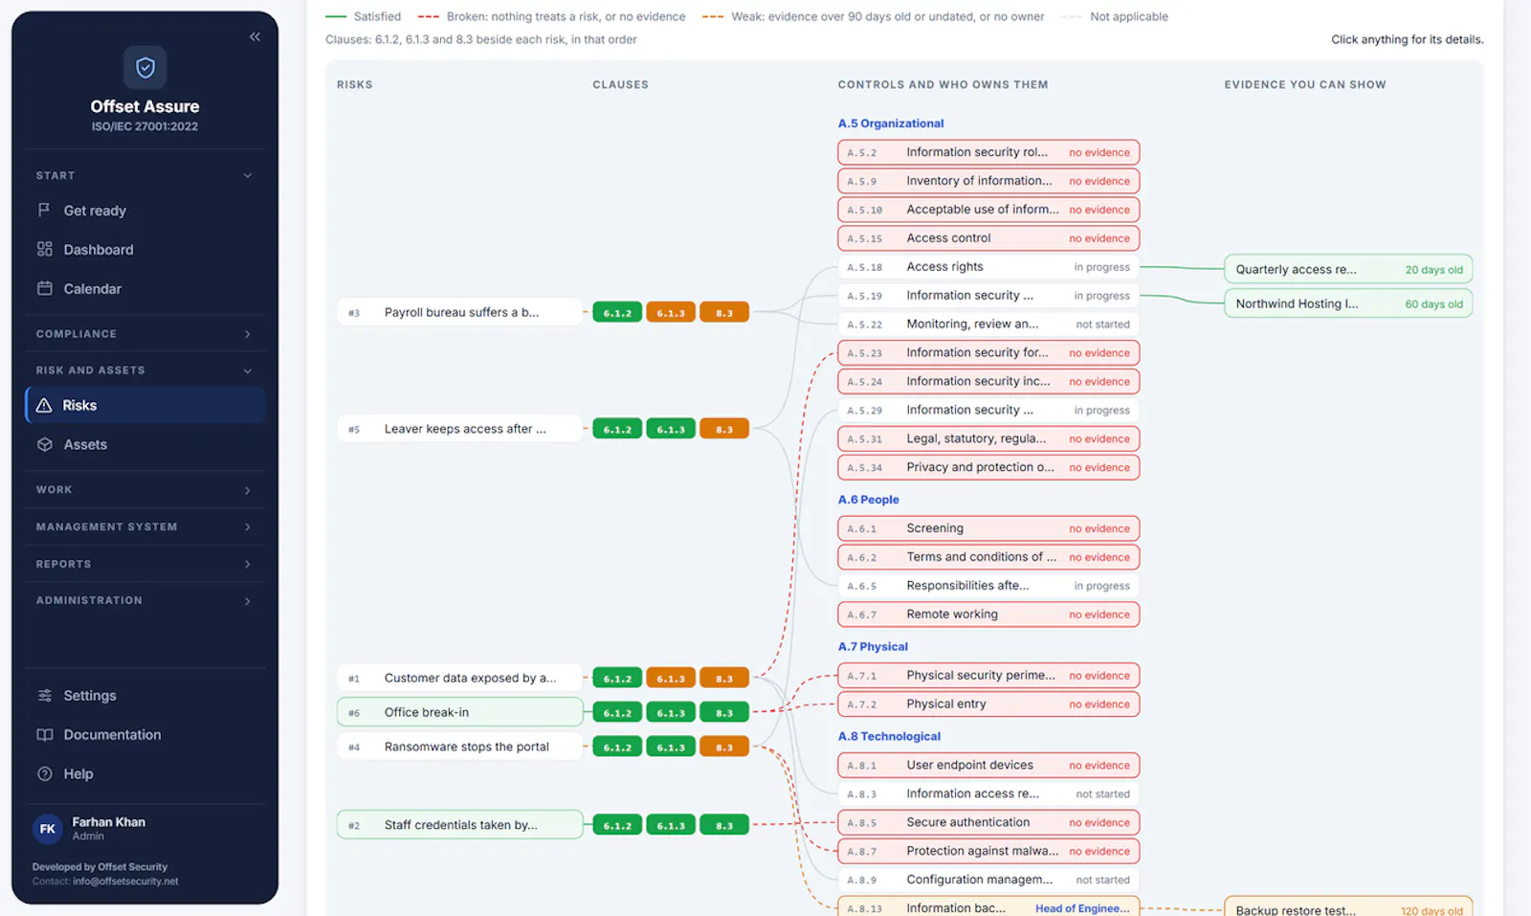
Task: Click the FK user avatar
Action: [x=48, y=829]
